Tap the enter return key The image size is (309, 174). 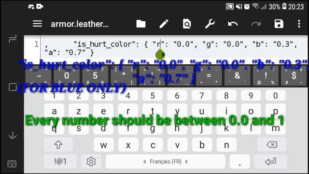(x=270, y=161)
